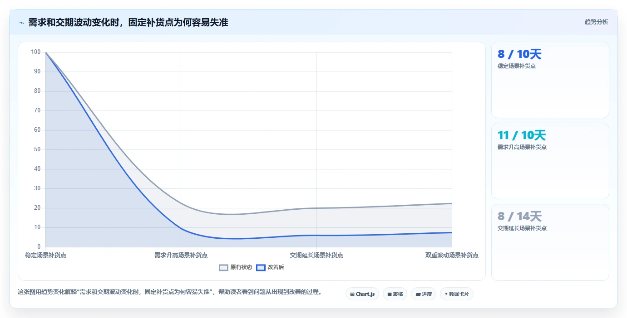Select the 8 / 10天 value
Viewport: 627px width, 318px height.
tap(519, 54)
